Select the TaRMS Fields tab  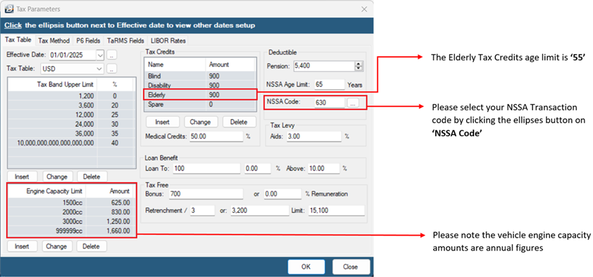click(x=125, y=41)
